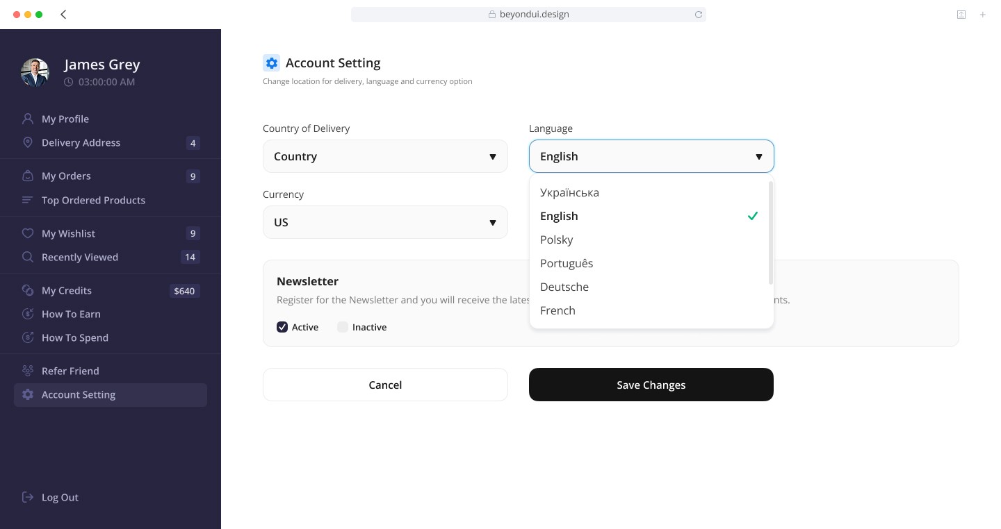This screenshot has height=529, width=1001.
Task: Open the Country of Delivery dropdown
Action: click(x=385, y=156)
